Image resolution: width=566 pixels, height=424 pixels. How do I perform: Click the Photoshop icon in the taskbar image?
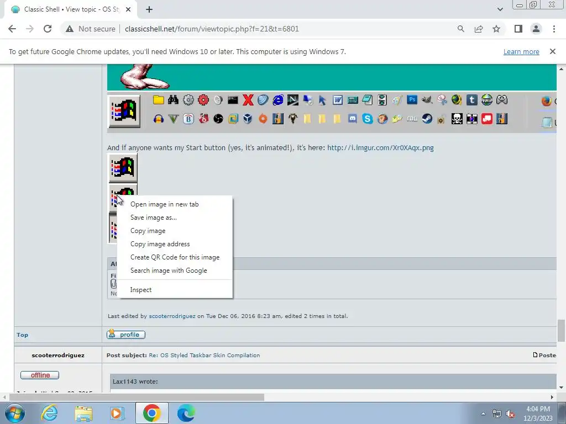pyautogui.click(x=412, y=100)
